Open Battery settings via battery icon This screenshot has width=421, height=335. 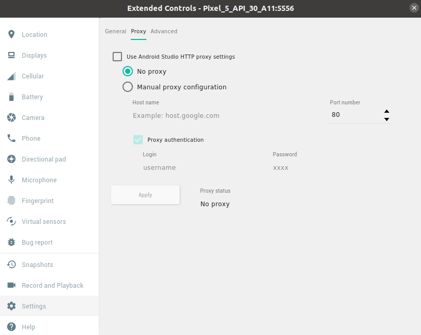click(x=11, y=97)
